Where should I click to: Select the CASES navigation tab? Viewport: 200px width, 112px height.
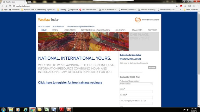[x=55, y=30]
